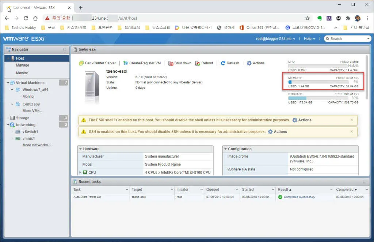
Task: Collapse the Hardware panel
Action: [81, 149]
